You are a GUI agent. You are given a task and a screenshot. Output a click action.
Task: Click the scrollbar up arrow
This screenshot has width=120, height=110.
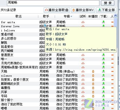coord(116,16)
